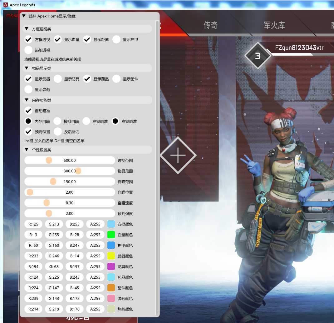Click the FPS 60 counter text
Image resolution: width=334 pixels, height=323 pixels.
(12, 16)
